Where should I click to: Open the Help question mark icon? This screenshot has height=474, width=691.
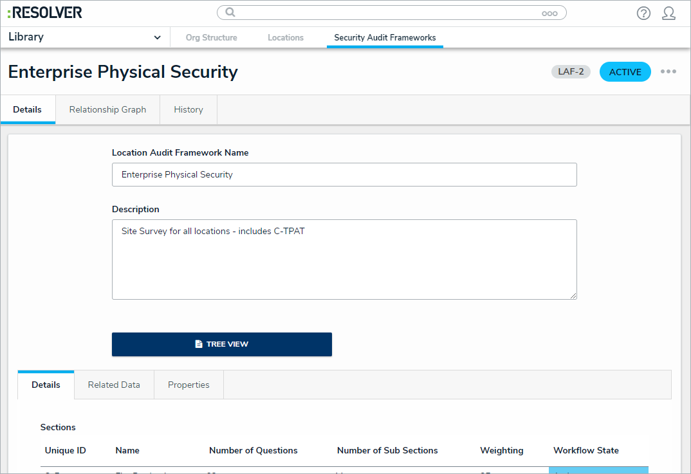(643, 13)
